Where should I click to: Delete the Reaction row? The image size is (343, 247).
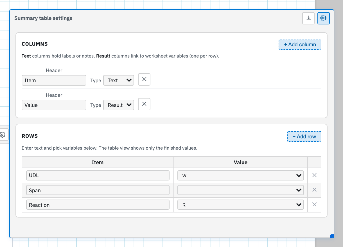(x=314, y=204)
